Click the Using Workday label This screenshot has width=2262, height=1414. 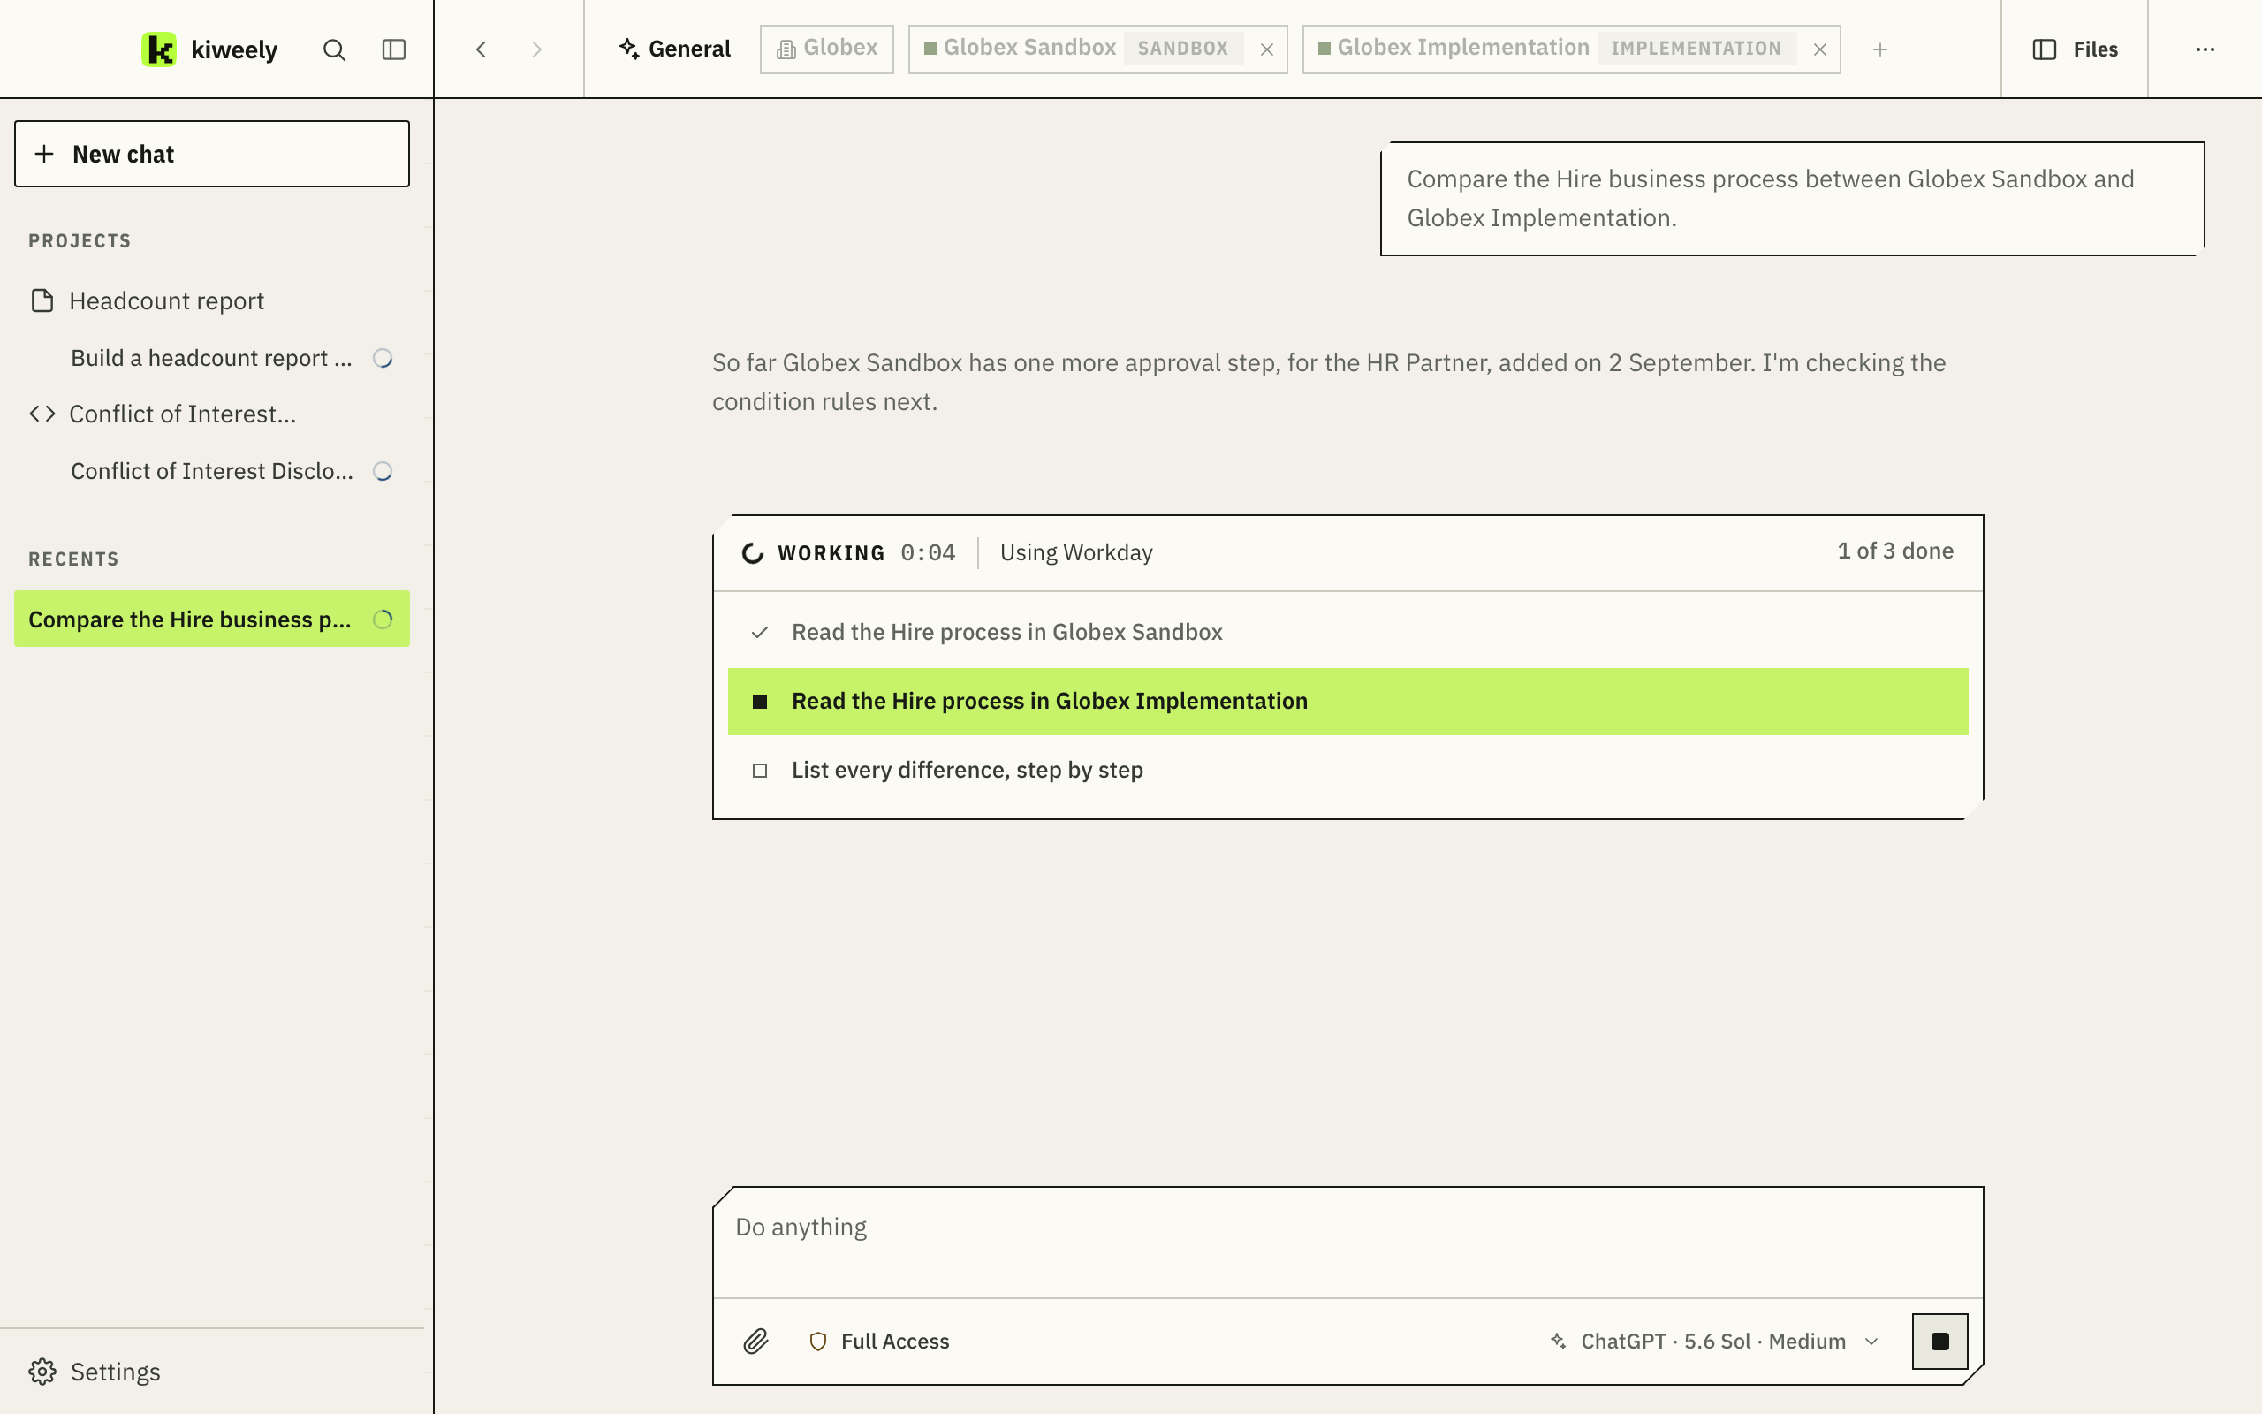[x=1076, y=552]
